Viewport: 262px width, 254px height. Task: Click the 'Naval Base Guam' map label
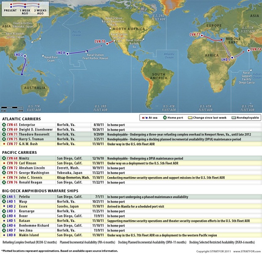point(51,59)
